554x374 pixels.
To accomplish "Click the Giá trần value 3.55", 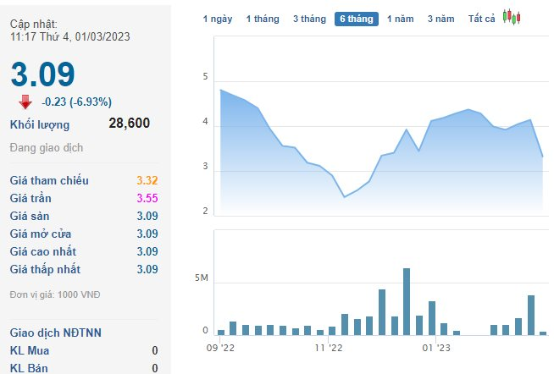I will [x=147, y=198].
